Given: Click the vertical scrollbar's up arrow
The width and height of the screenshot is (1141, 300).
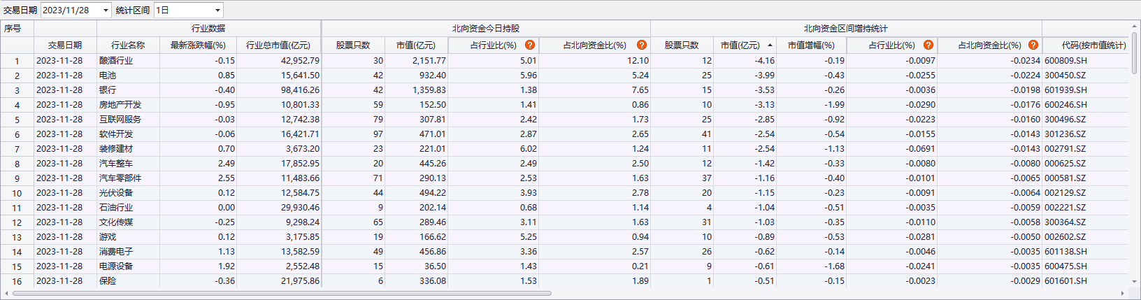Looking at the screenshot, I should point(1135,27).
